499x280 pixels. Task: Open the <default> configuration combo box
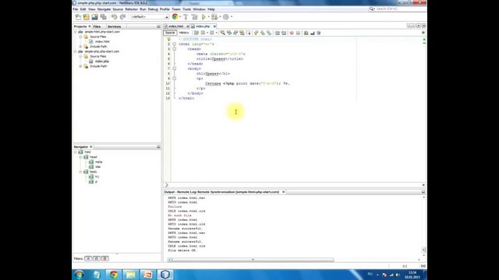click(150, 17)
